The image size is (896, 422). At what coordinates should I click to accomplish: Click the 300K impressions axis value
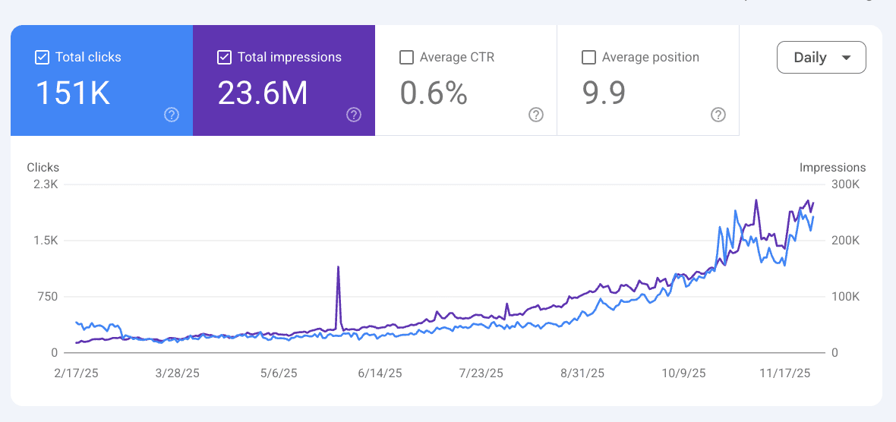846,184
